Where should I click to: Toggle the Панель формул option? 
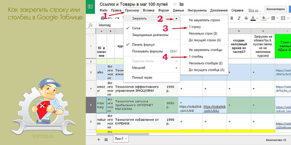[152, 45]
